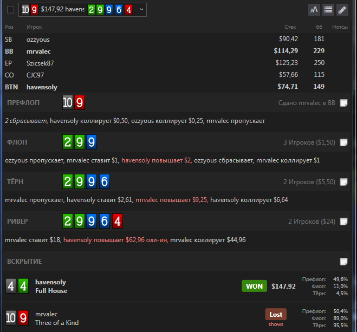Select player CJC97 in the CO row
The width and height of the screenshot is (357, 332).
(35, 75)
